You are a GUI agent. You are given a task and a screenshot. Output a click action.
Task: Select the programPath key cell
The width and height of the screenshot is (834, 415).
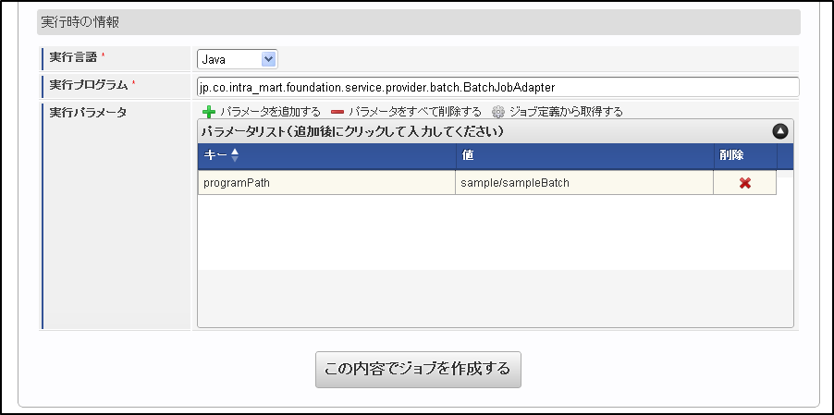coord(327,183)
